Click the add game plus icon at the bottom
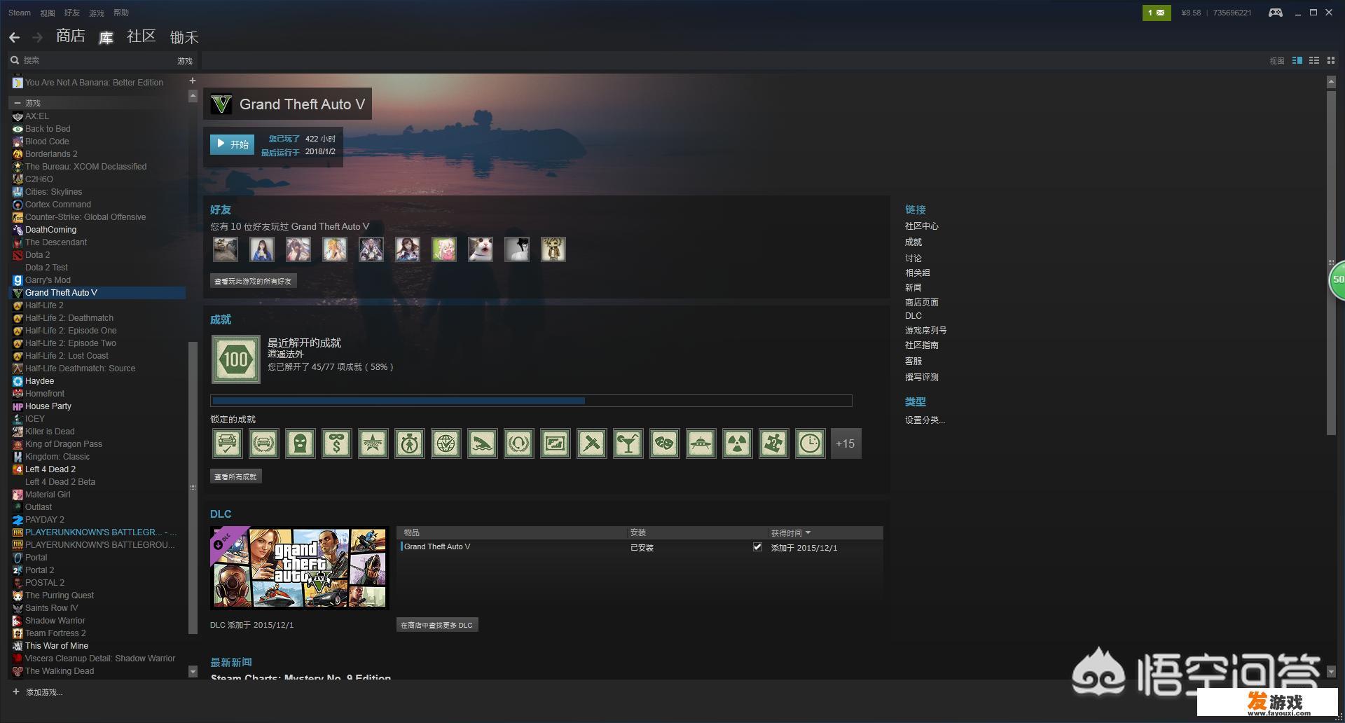Image resolution: width=1345 pixels, height=723 pixels. (x=16, y=691)
